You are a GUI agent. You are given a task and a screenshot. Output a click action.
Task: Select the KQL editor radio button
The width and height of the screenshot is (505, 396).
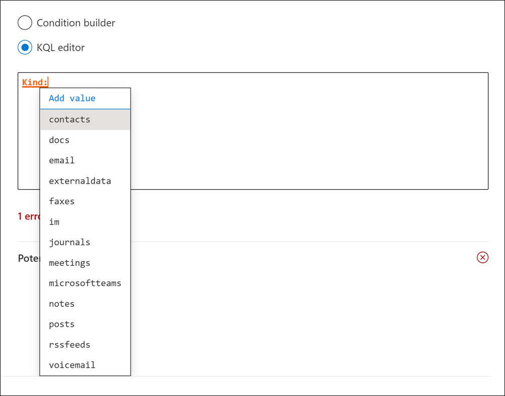25,47
